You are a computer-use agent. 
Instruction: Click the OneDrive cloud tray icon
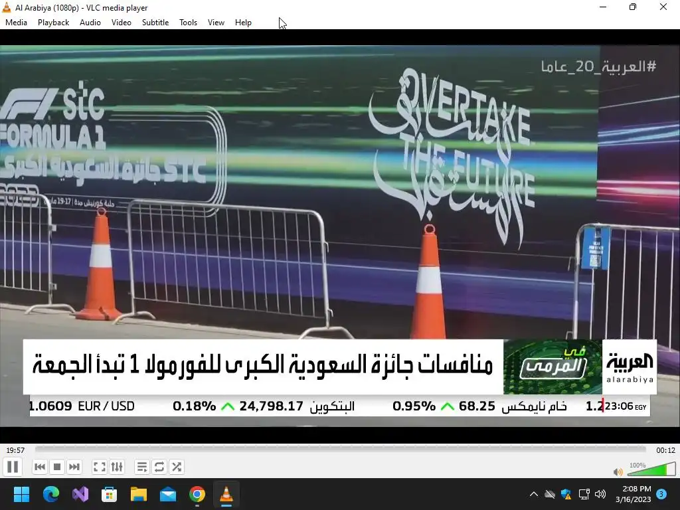click(x=550, y=494)
